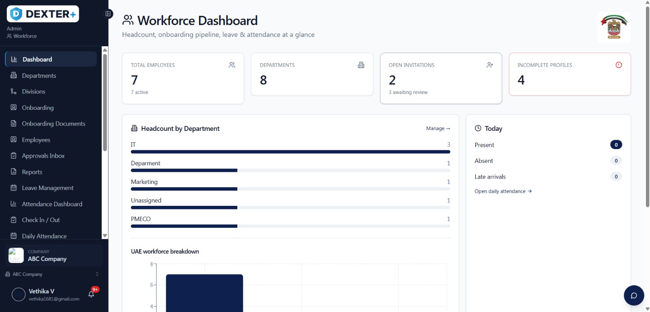Click the Manage link in Headcount panel
The height and width of the screenshot is (312, 650).
click(x=438, y=128)
